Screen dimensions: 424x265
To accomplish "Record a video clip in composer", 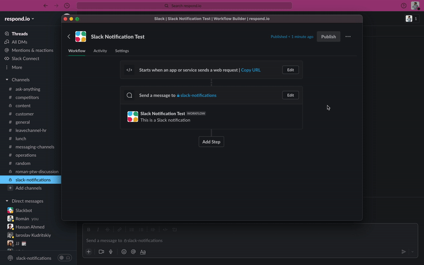I will pyautogui.click(x=101, y=252).
